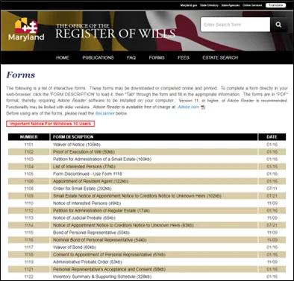Open List of Interested Persons form

coord(84,166)
